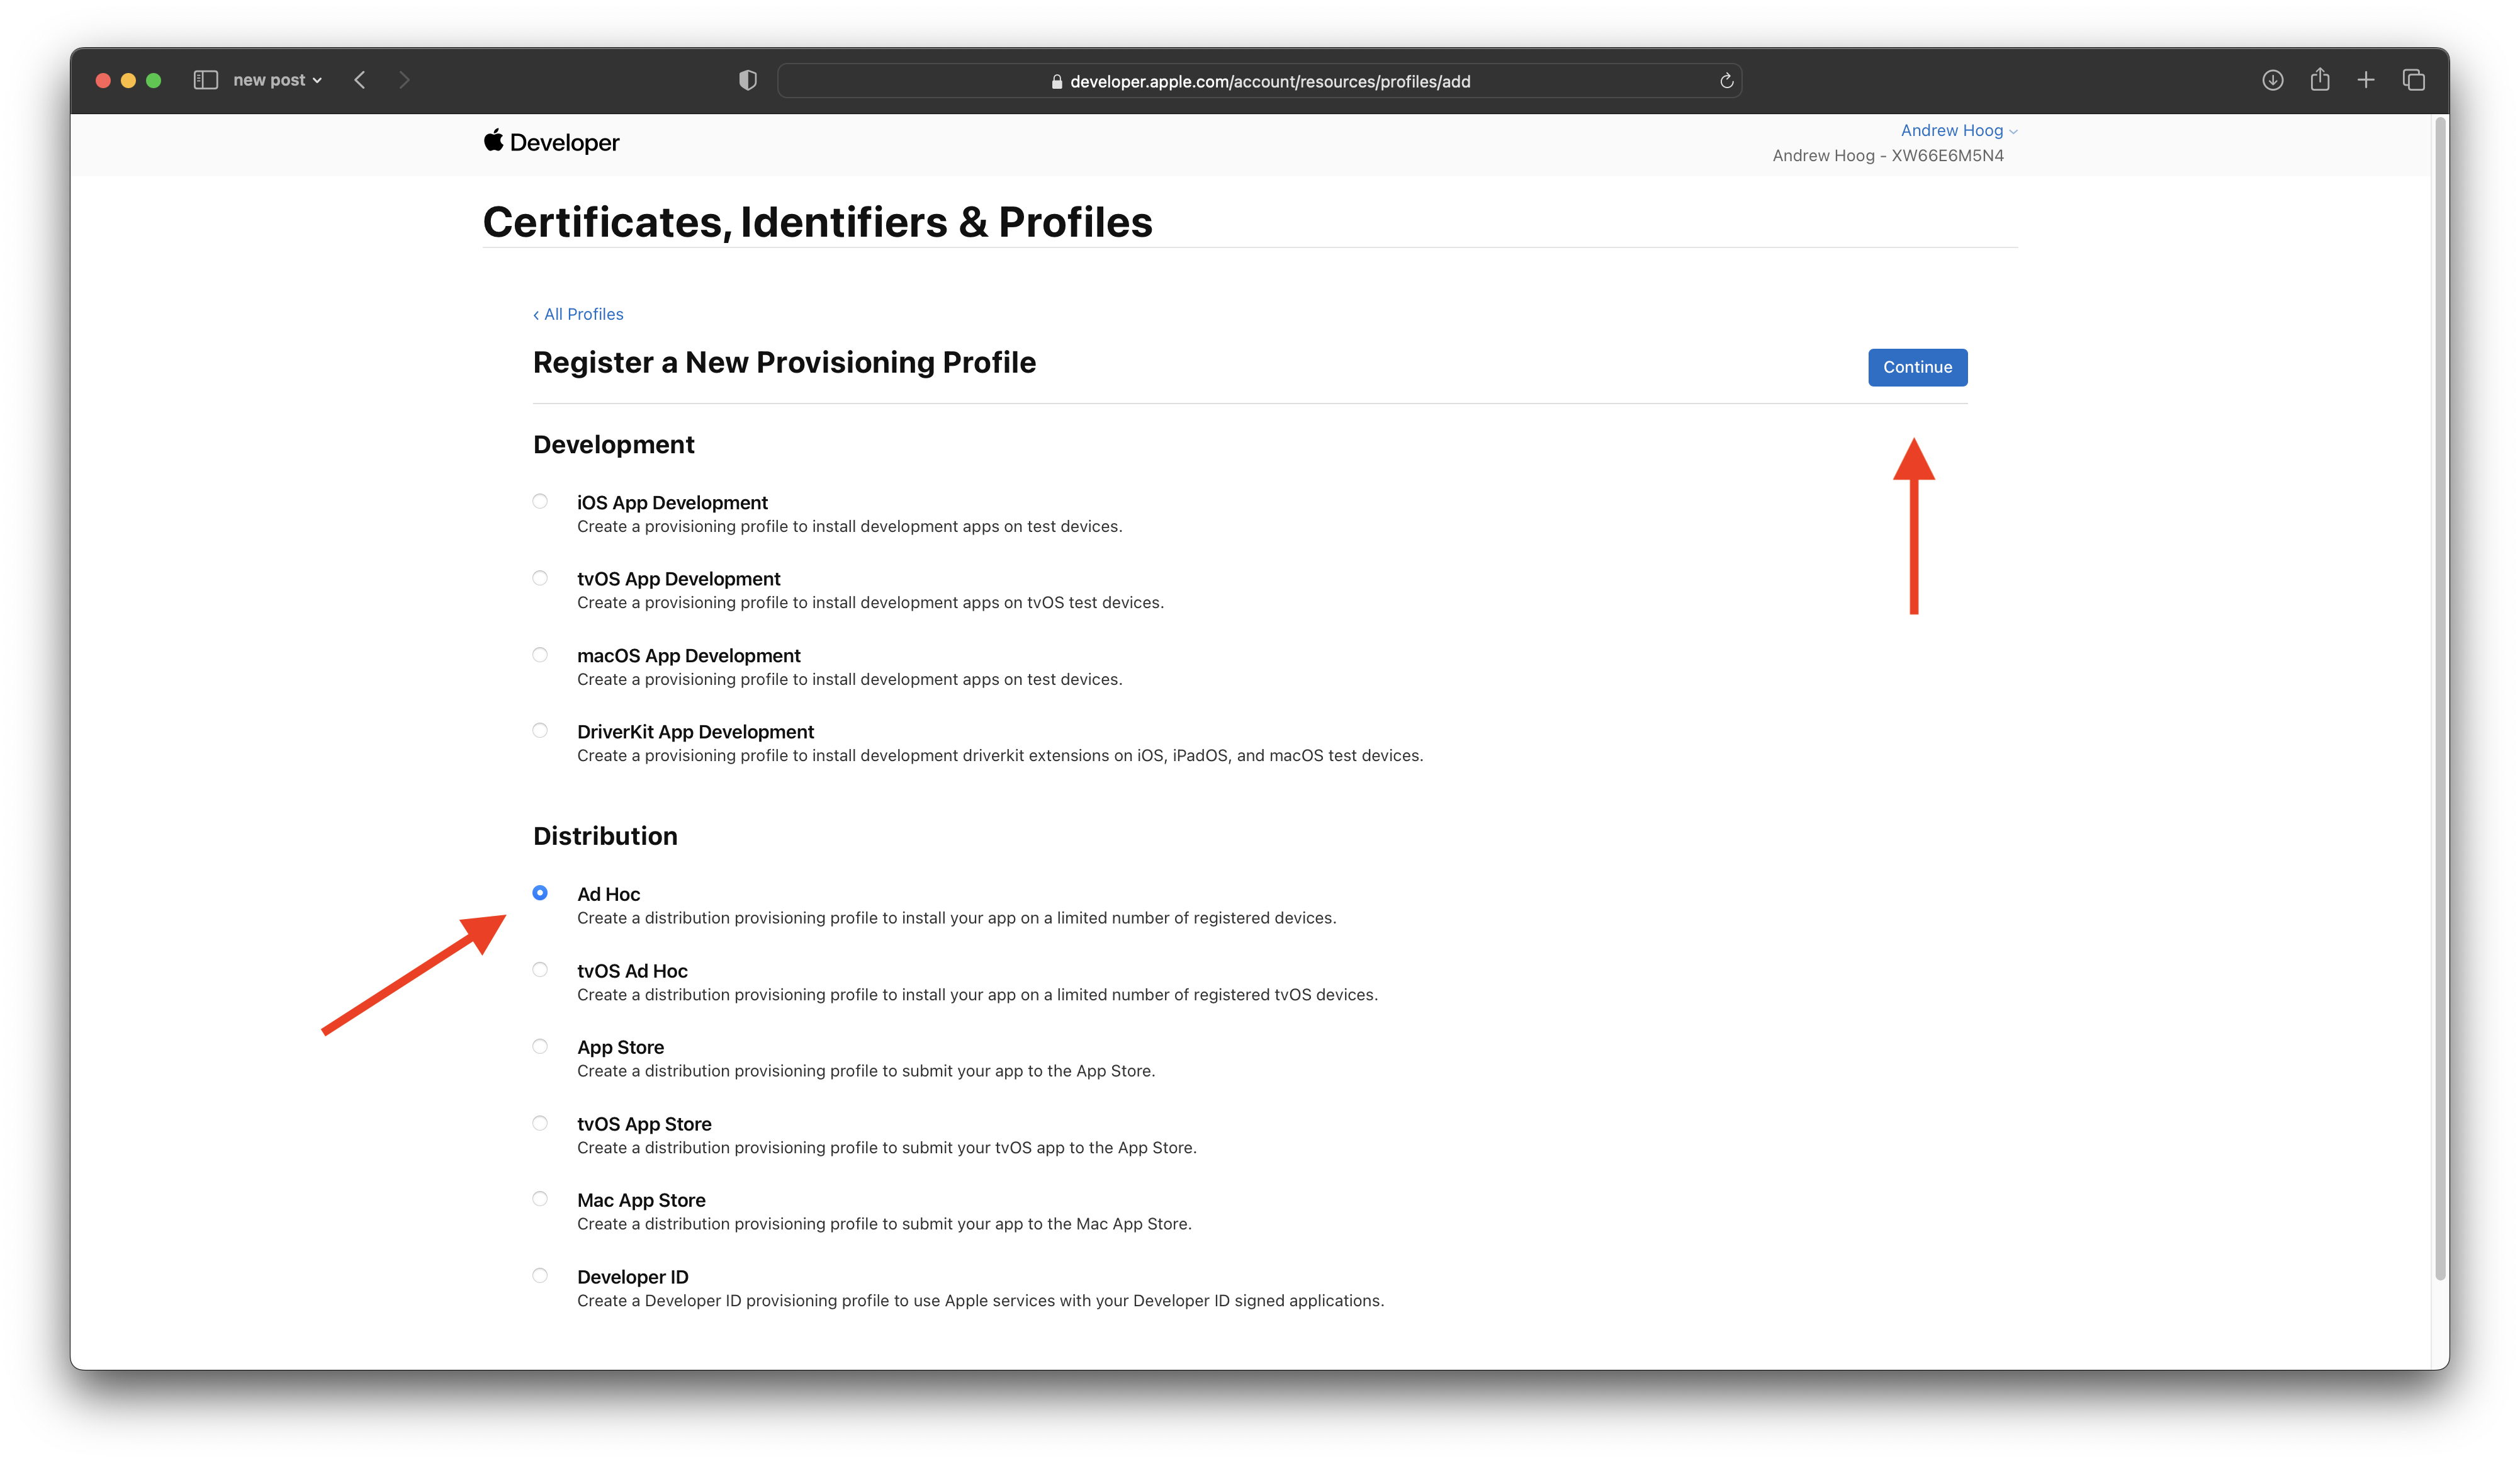This screenshot has height=1463, width=2520.
Task: Click the Apple Developer logo
Action: [x=551, y=142]
